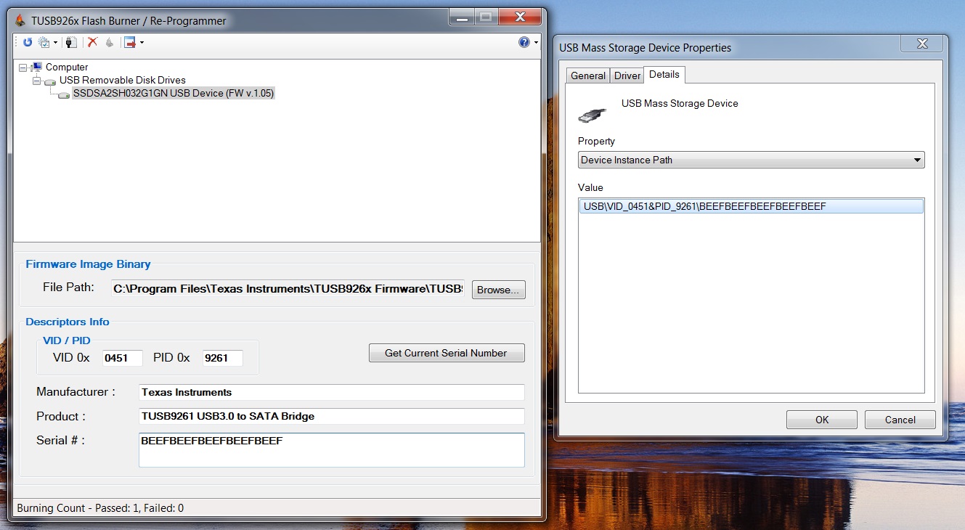
Task: Select the USB Removable Disk Drives label
Action: (123, 81)
